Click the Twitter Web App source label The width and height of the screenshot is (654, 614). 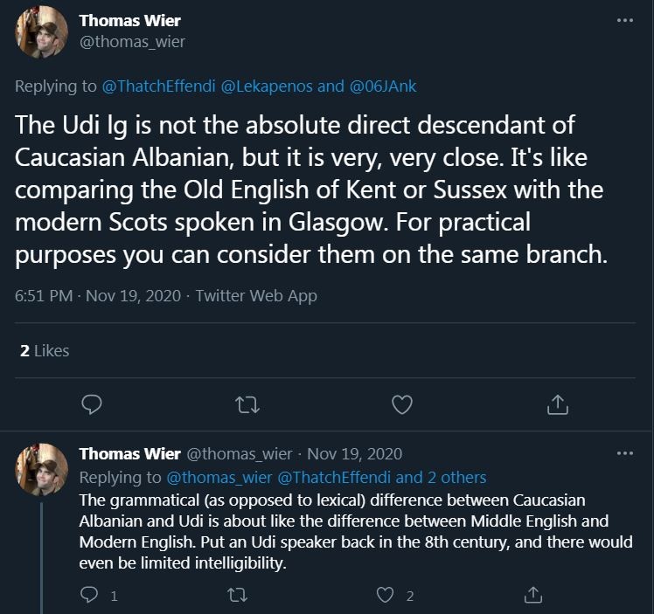[256, 295]
